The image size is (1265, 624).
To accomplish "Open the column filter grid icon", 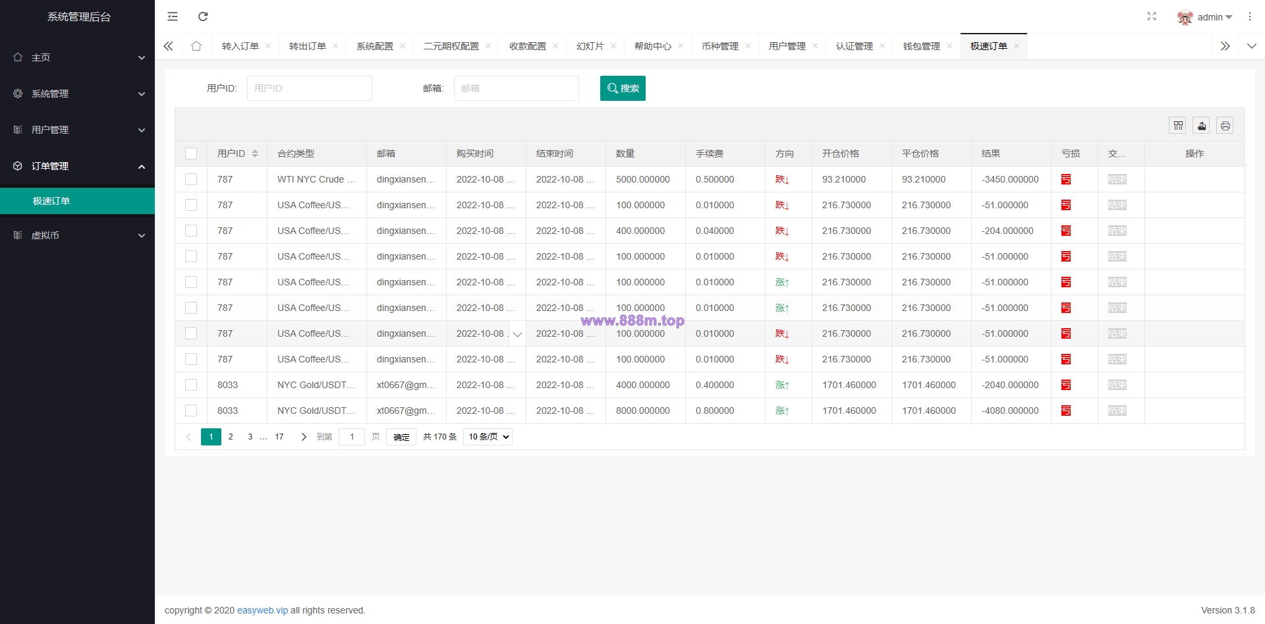I will click(1178, 125).
